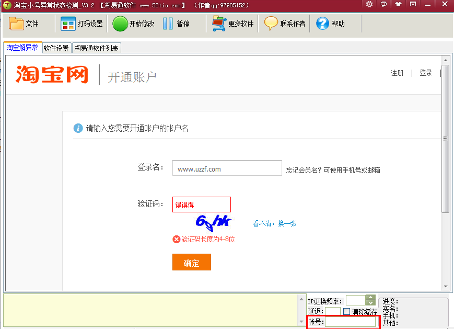Open the title bar gear settings icon
Image resolution: width=454 pixels, height=329 pixels.
(x=369, y=4)
